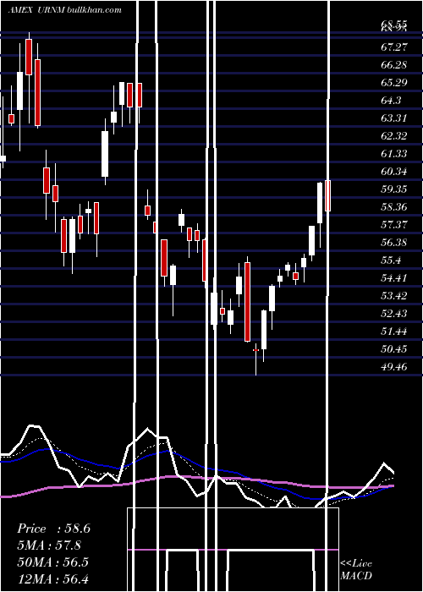Select the 67.27 price axis label
The height and width of the screenshot is (592, 423).
pyautogui.click(x=394, y=47)
